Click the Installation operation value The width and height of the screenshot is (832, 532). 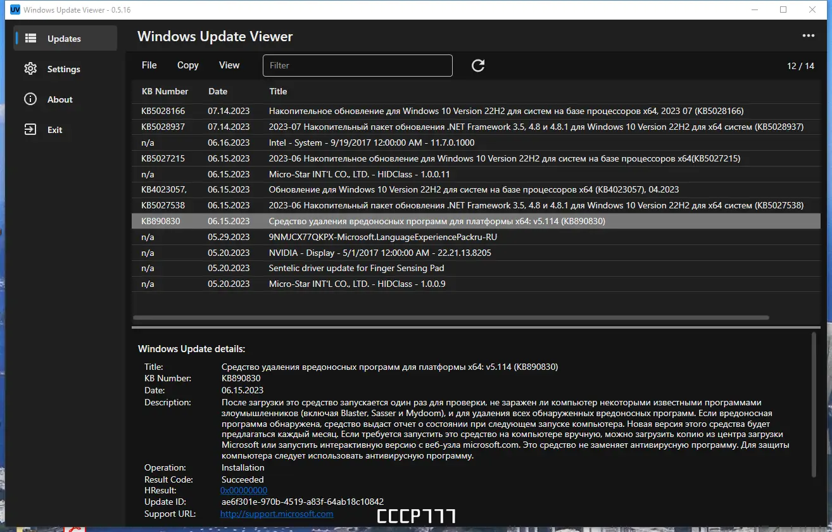tap(243, 467)
